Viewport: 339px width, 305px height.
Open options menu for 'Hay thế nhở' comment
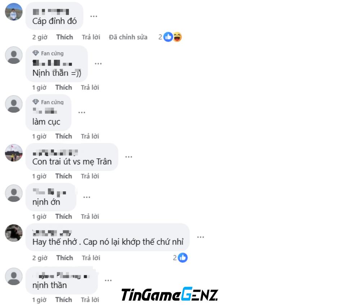(x=201, y=237)
